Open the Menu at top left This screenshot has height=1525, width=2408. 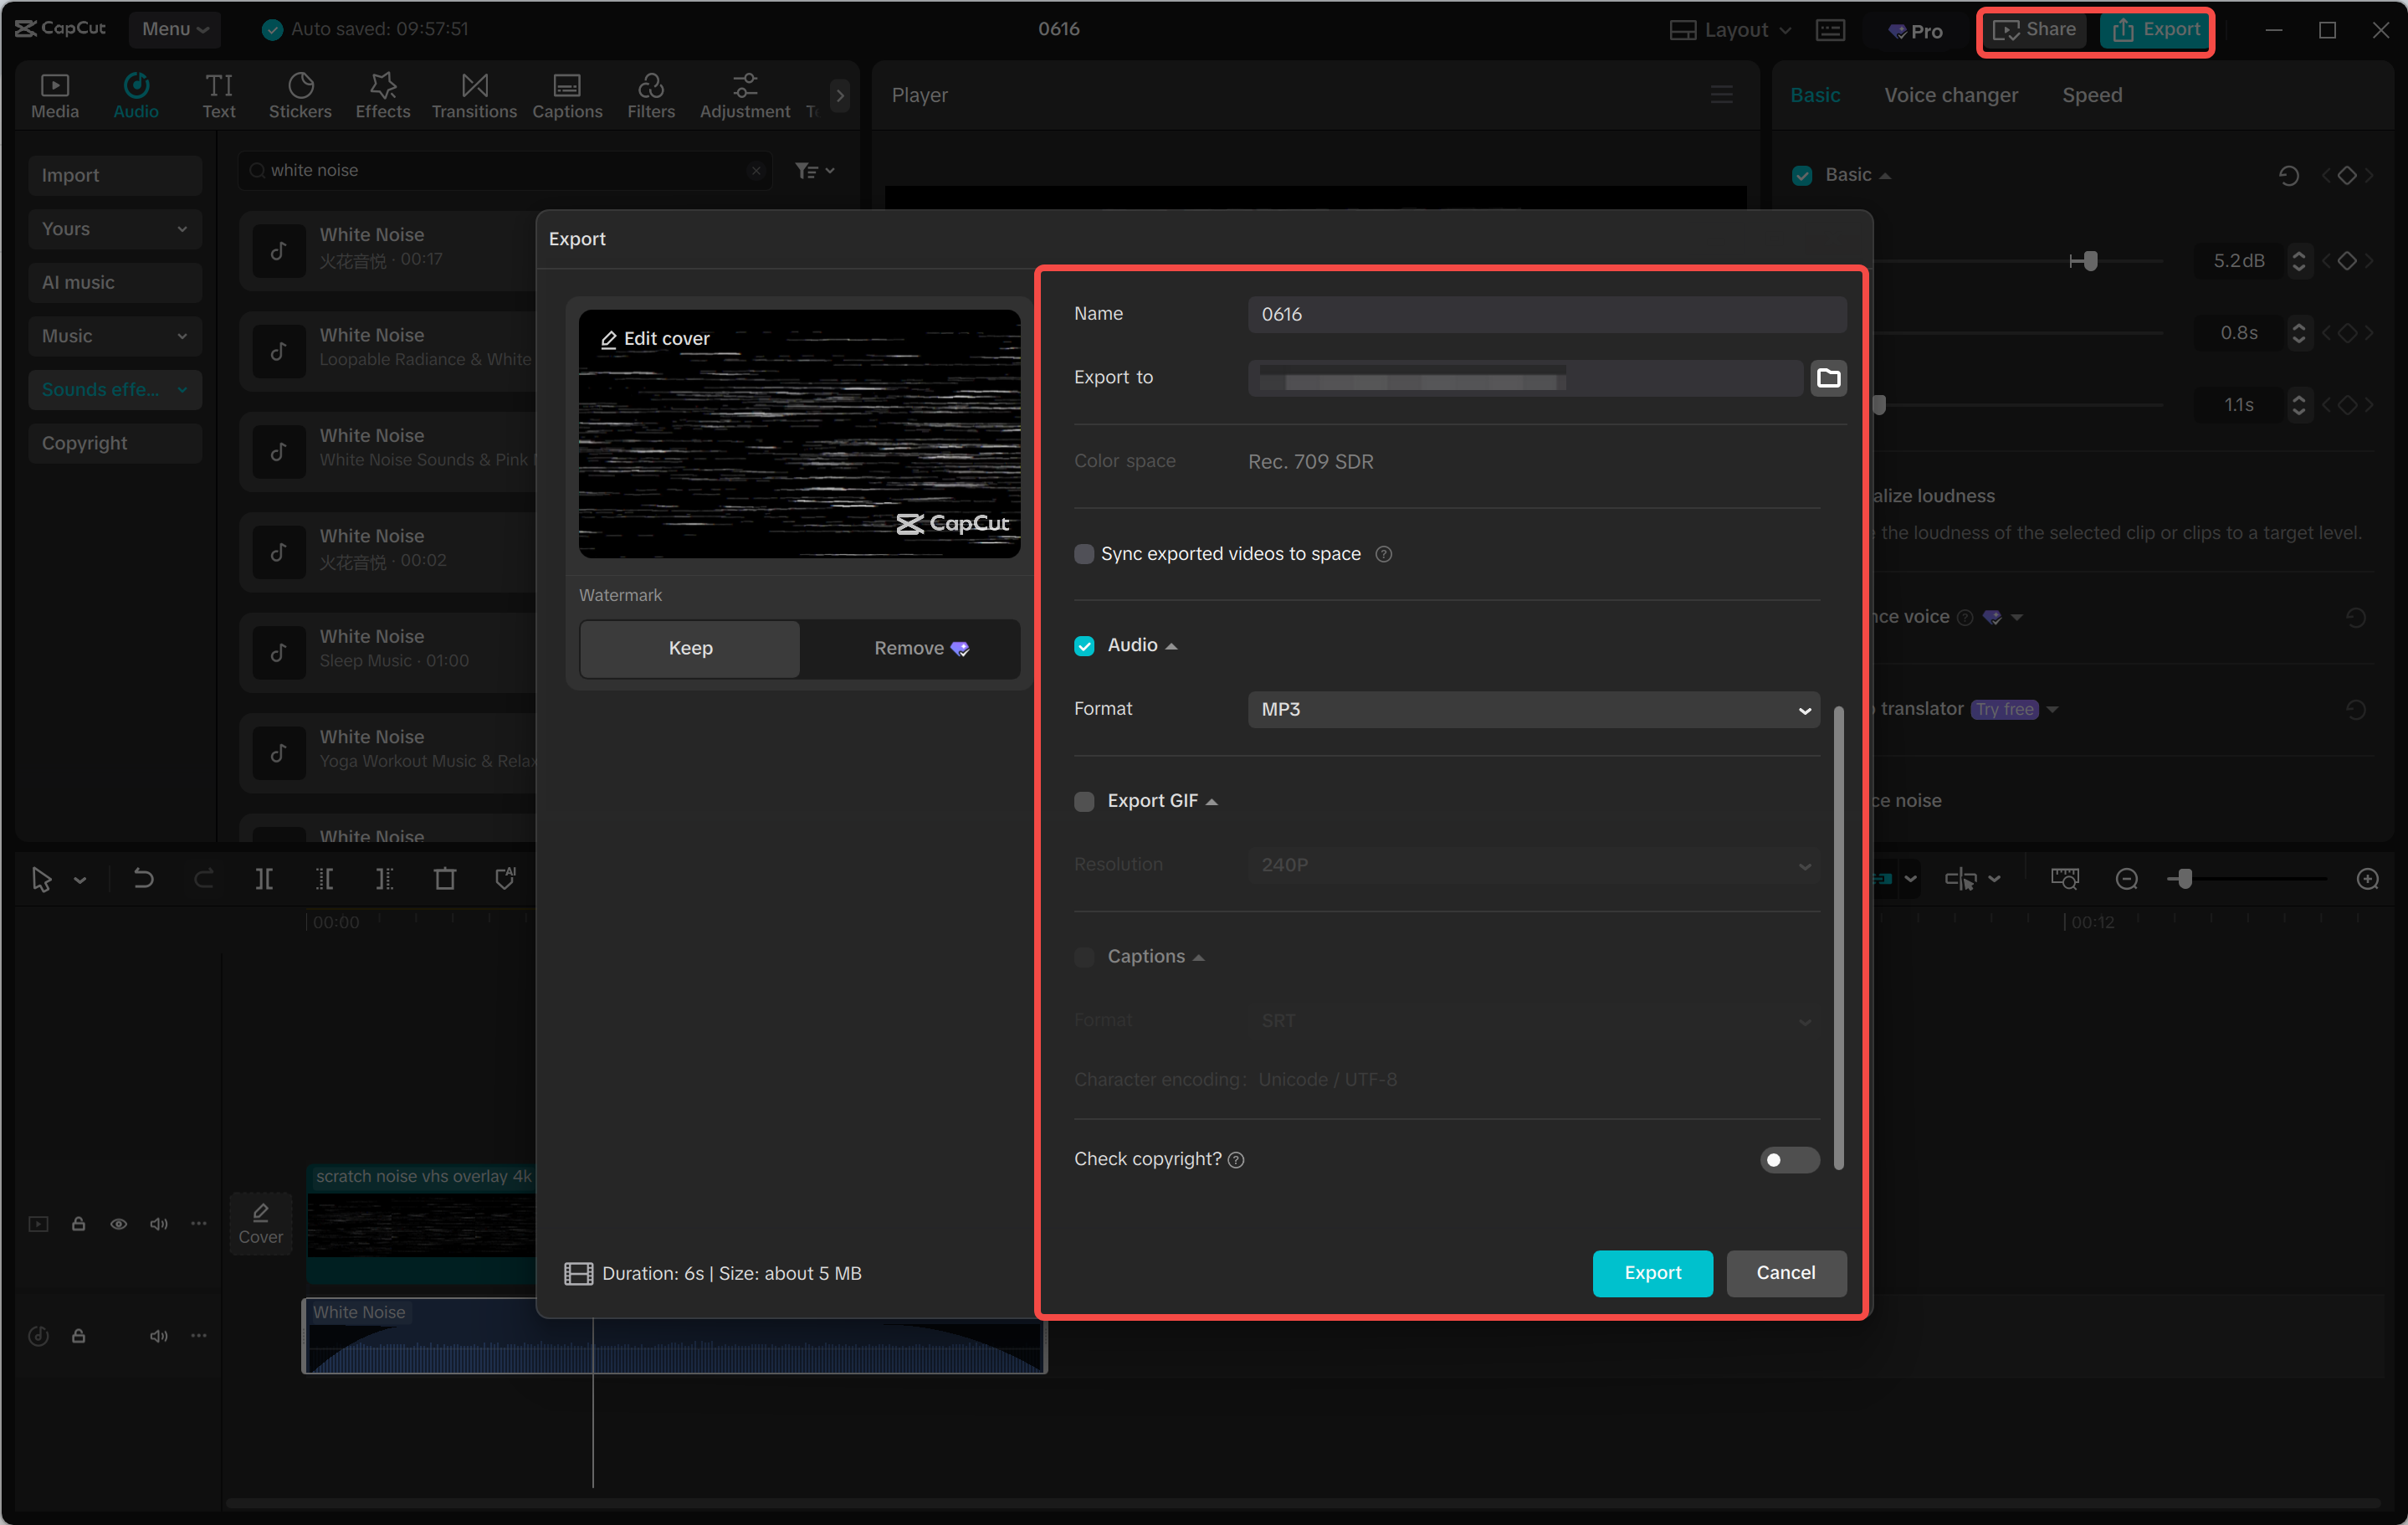174,29
